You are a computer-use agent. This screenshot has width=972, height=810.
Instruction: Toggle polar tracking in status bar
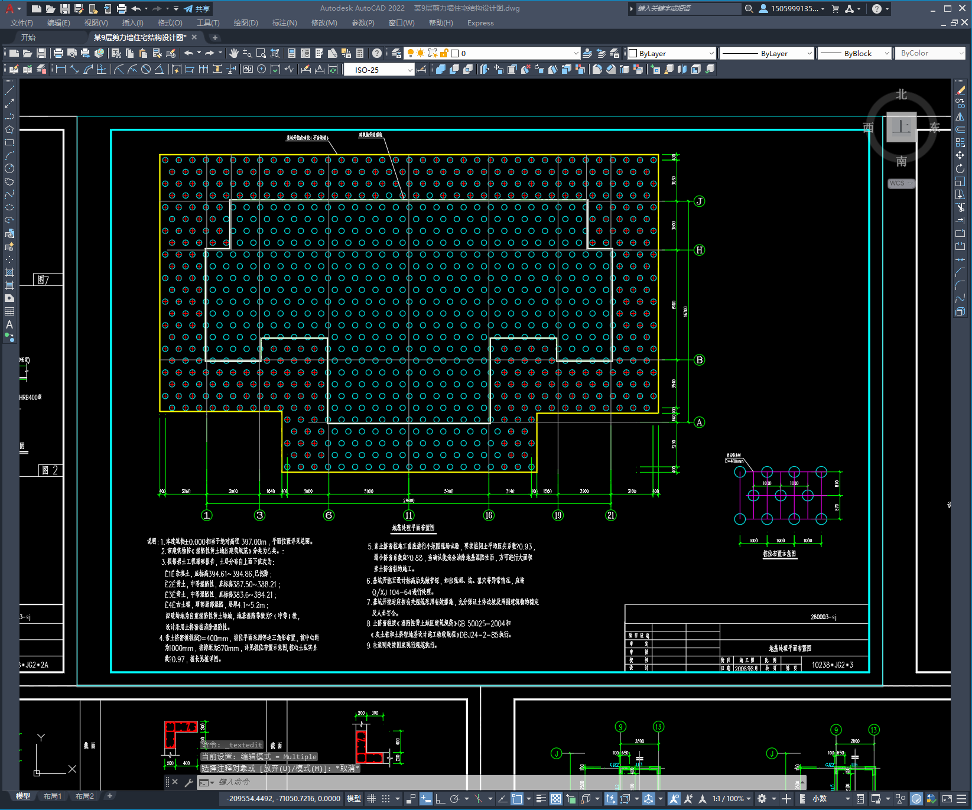[454, 799]
